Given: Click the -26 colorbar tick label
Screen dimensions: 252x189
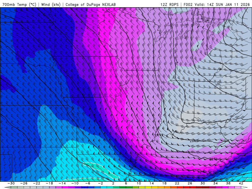Looking at the screenshot, I should 24,183.
